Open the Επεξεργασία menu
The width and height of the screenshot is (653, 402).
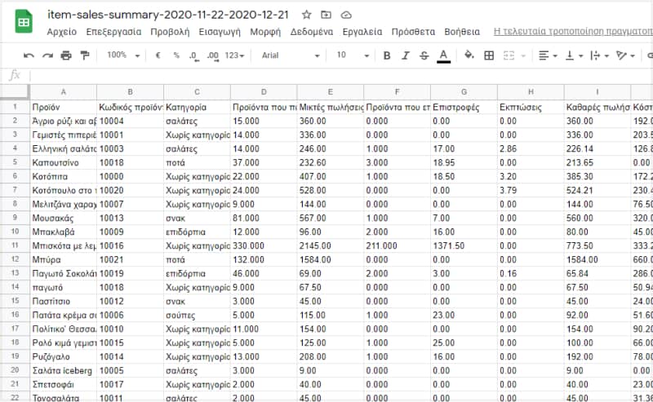(113, 32)
